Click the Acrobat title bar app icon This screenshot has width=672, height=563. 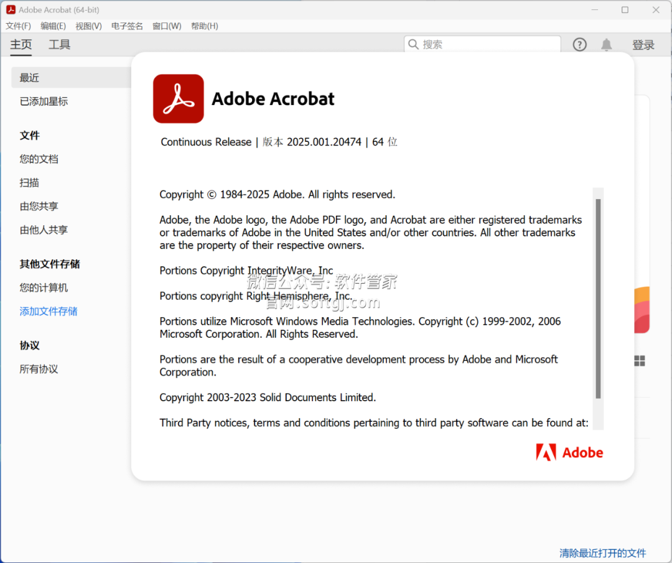point(11,10)
